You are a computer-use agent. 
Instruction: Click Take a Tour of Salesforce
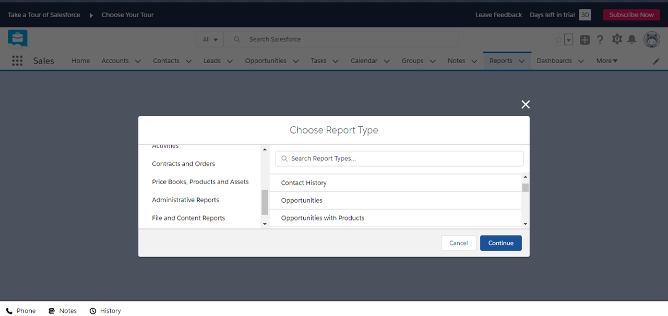(44, 15)
